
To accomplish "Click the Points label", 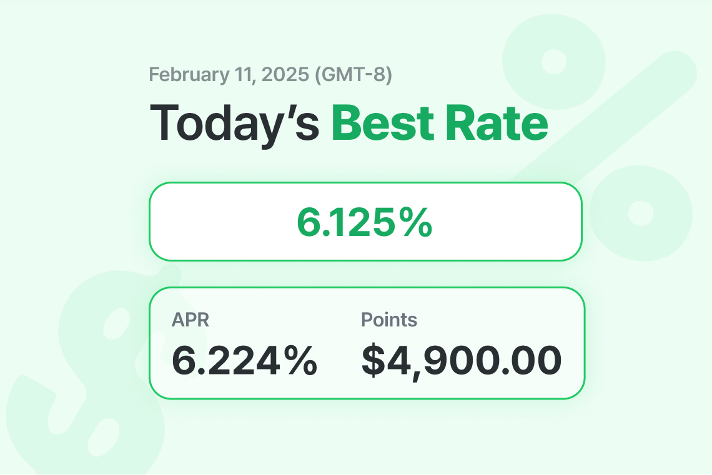I will (389, 320).
